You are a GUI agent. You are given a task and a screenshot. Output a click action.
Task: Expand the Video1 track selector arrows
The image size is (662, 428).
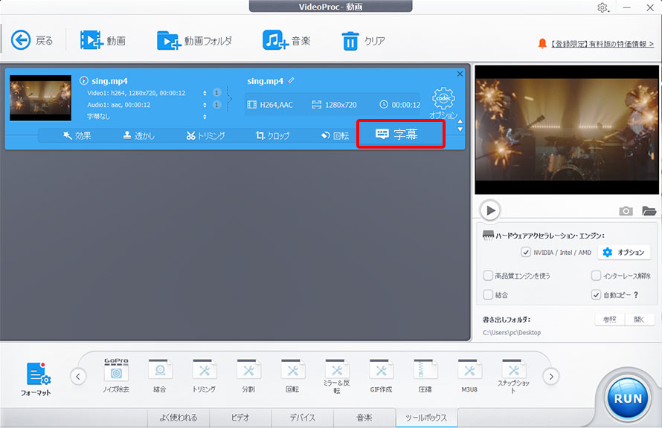coord(205,93)
